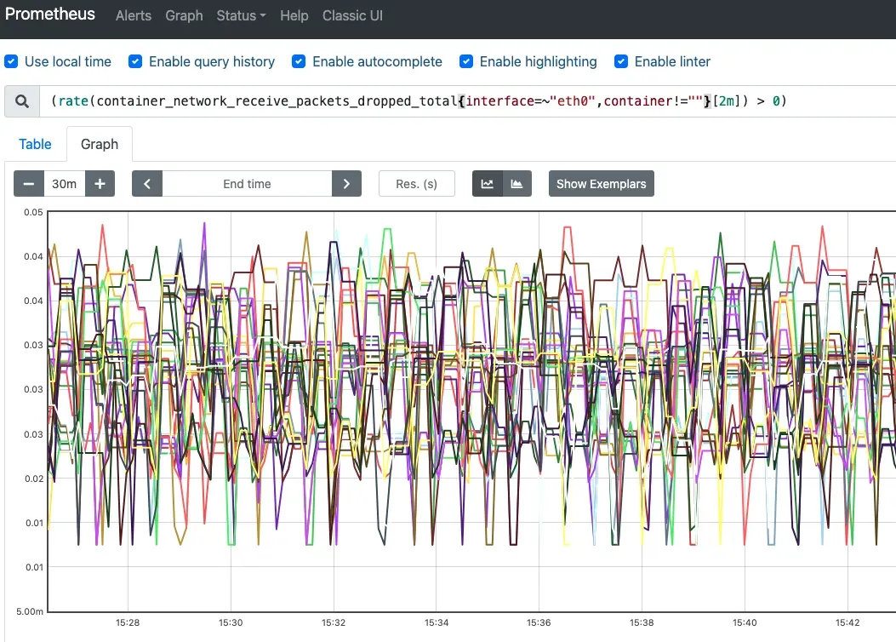Click the 15:40 time axis label
The image size is (896, 642).
pos(745,622)
